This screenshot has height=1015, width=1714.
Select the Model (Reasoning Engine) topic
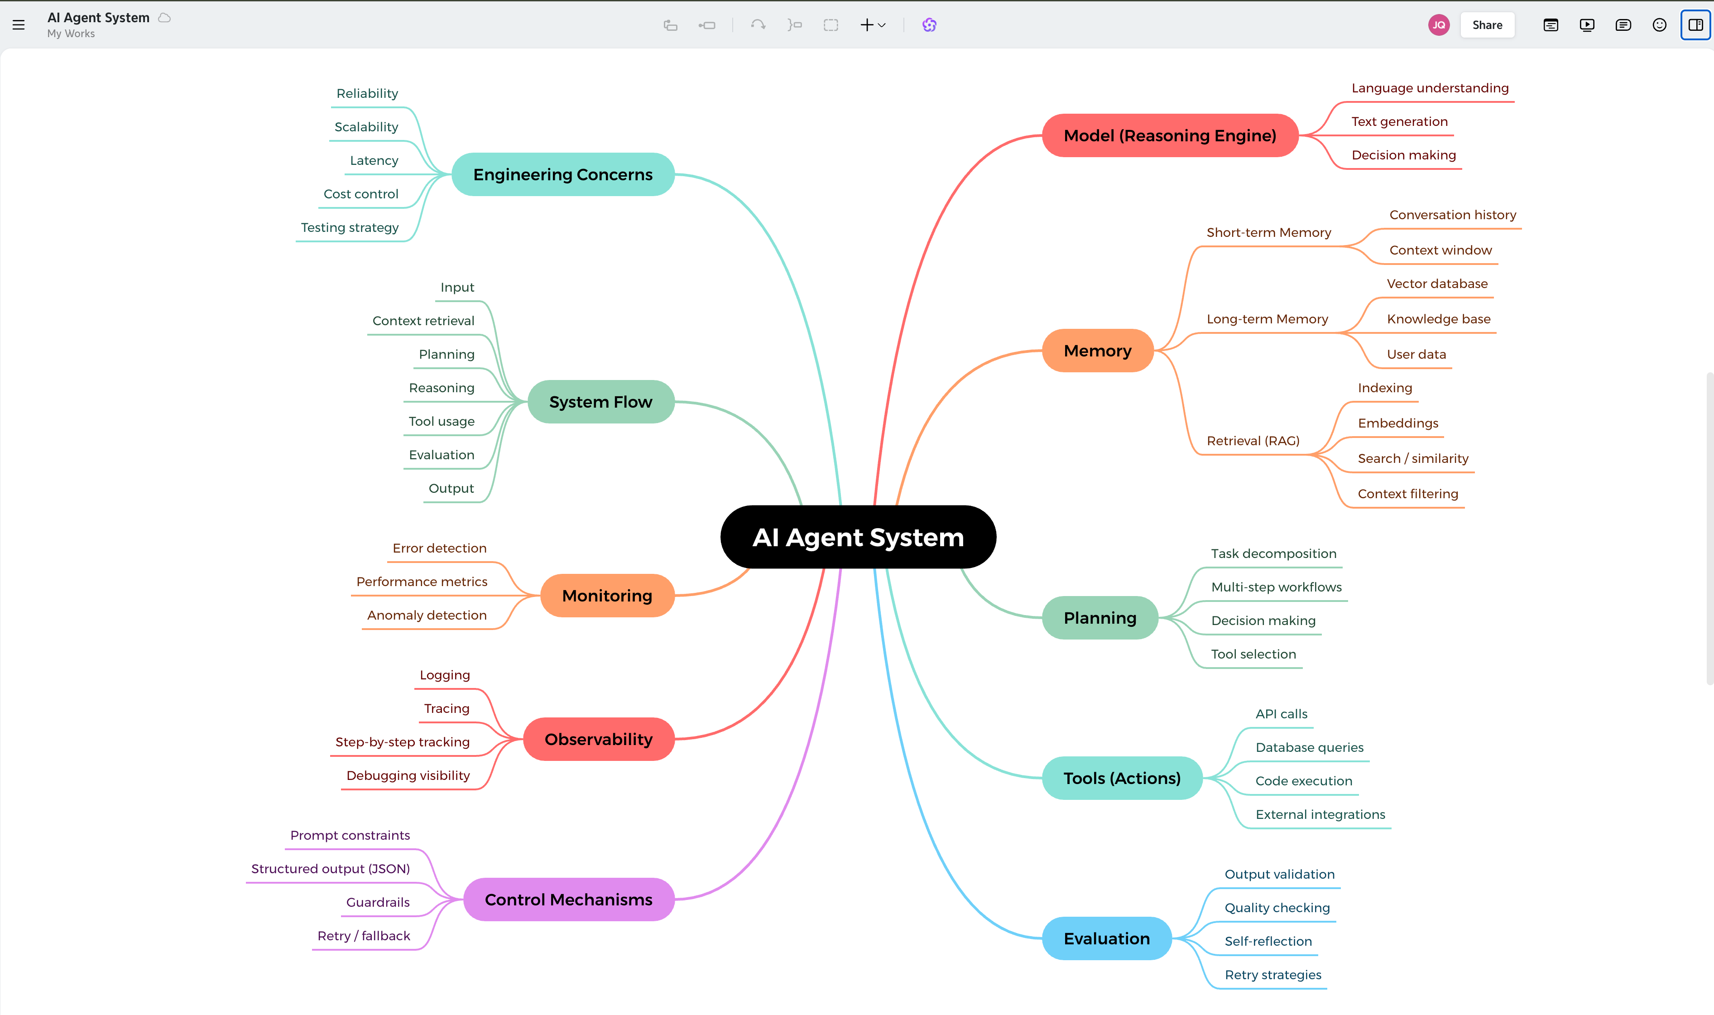(1170, 135)
